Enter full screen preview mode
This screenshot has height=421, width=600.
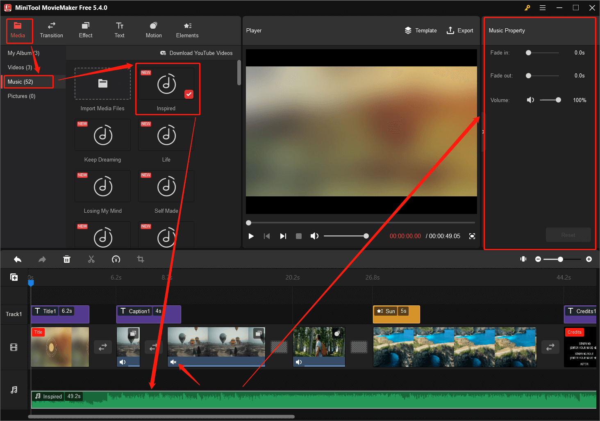(472, 236)
